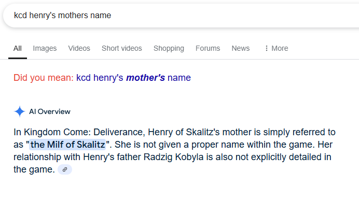Image resolution: width=359 pixels, height=200 pixels.
Task: Click the 'Radzig Kobyla' name in overview text
Action: pyautogui.click(x=174, y=157)
